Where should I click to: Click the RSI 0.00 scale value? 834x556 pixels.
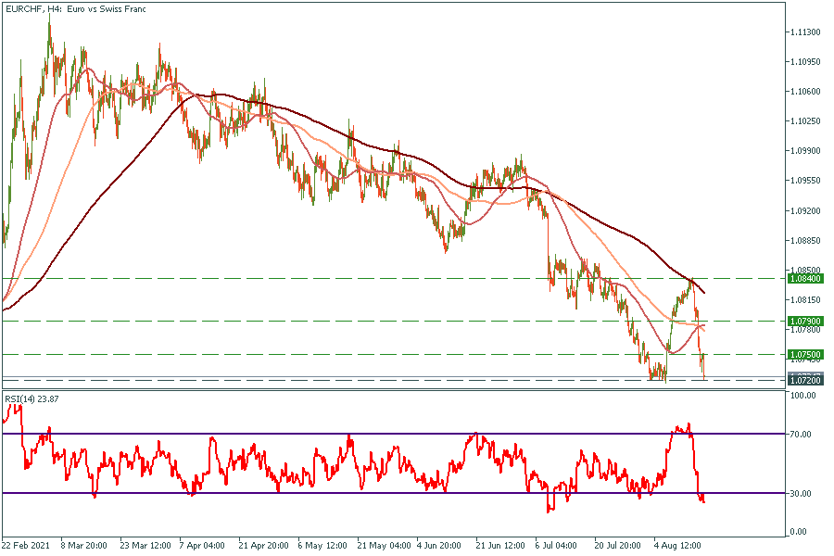tap(801, 532)
